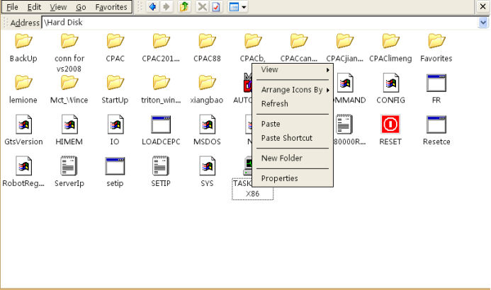Viewport: 491px width, 290px height.
Task: Select the BackUp folder
Action: click(x=23, y=41)
